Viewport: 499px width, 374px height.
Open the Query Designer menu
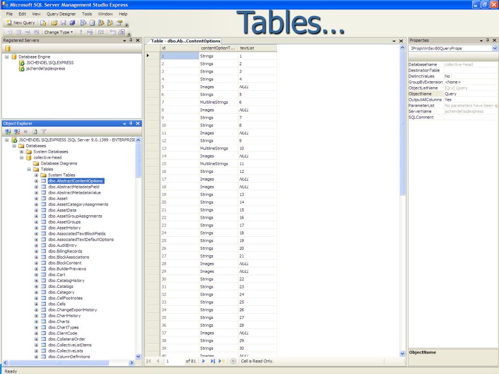click(x=61, y=14)
